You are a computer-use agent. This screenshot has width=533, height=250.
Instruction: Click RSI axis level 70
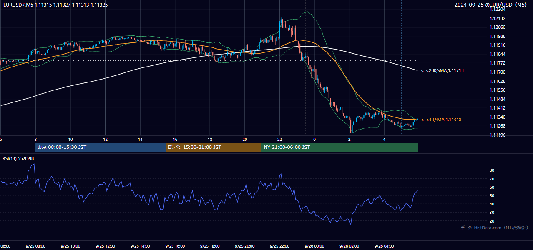click(x=492, y=179)
